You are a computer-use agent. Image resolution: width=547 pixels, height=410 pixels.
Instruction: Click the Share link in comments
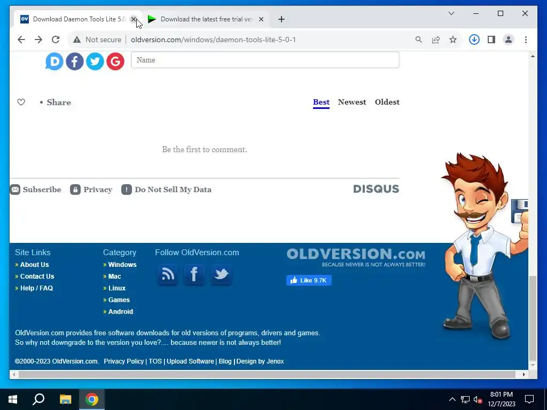click(x=59, y=102)
